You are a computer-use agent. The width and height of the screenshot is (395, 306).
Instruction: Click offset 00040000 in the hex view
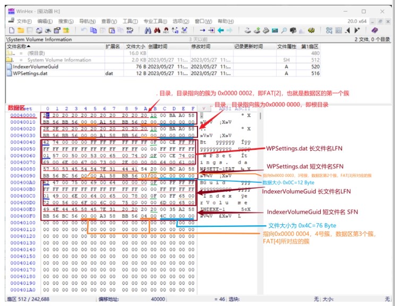pos(23,115)
